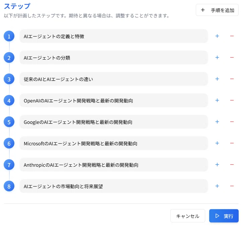Click the step number 3 circle
The width and height of the screenshot is (242, 226).
pos(9,79)
